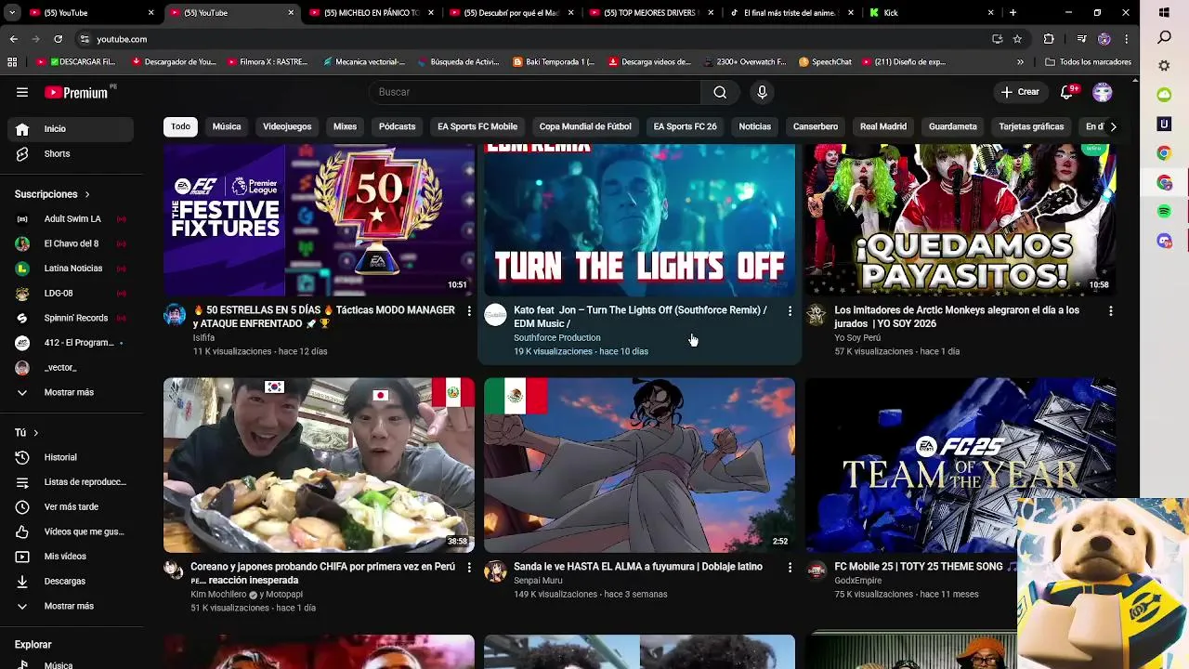Screen dimensions: 1189x669
Task: Open the QUEDAMOS PAYASITOS video thumbnail
Action: tap(960, 220)
